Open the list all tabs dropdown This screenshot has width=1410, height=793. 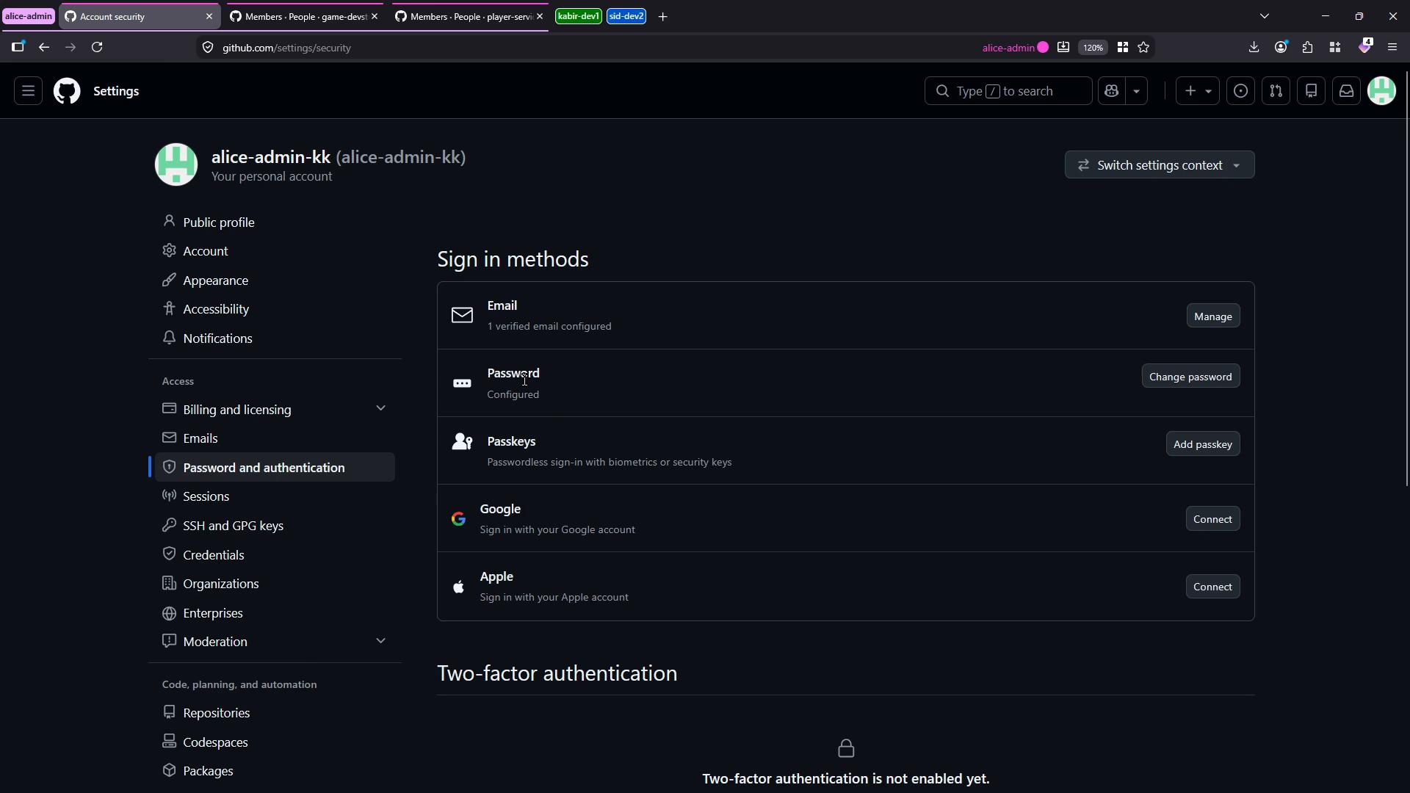pyautogui.click(x=1264, y=16)
